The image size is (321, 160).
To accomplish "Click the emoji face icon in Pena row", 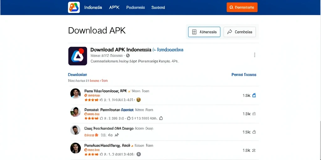I will pos(138,100).
